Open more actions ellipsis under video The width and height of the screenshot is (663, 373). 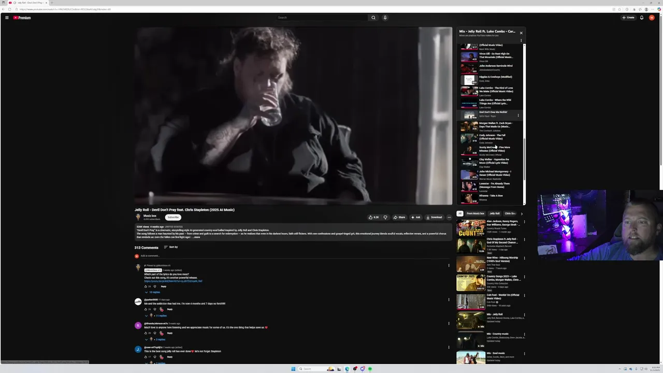click(x=449, y=217)
